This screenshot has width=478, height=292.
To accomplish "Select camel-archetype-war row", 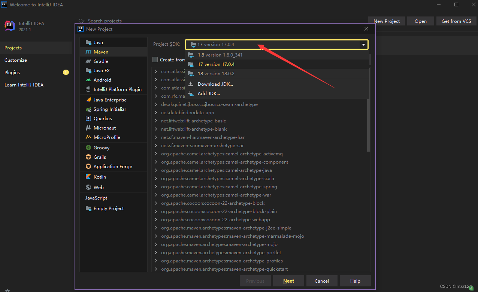I will (259, 195).
